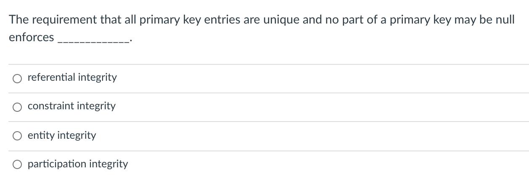
Task: Choose the constraint integrity radio button
Action: point(18,107)
